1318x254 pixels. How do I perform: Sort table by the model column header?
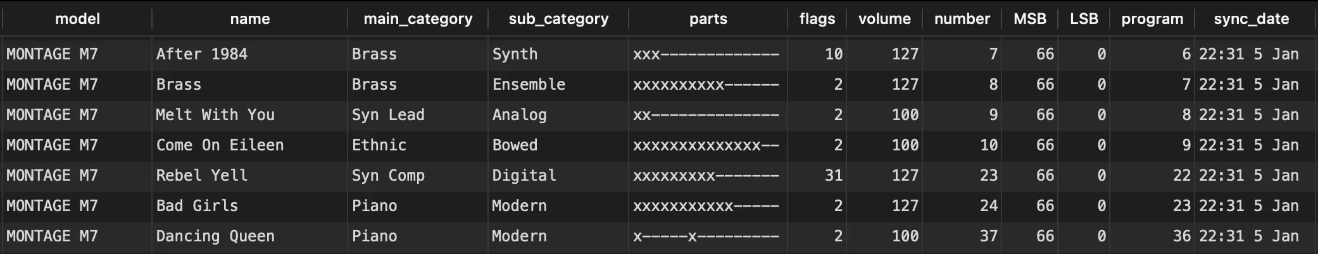(77, 19)
